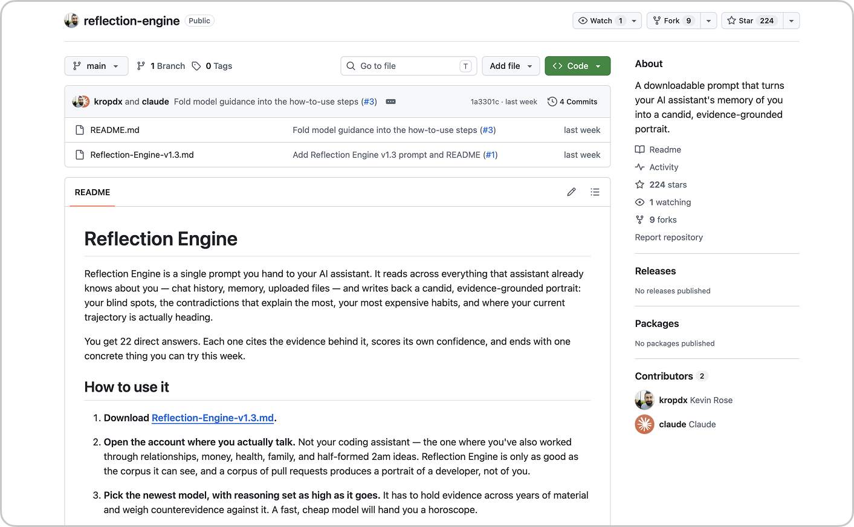Open the 1 watching link
The image size is (854, 527).
[x=663, y=202]
